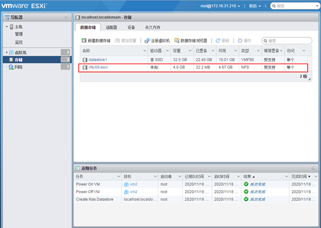Click the New datastore (新建数据存储) button
Viewport: 321px width, 228px height.
click(x=96, y=40)
